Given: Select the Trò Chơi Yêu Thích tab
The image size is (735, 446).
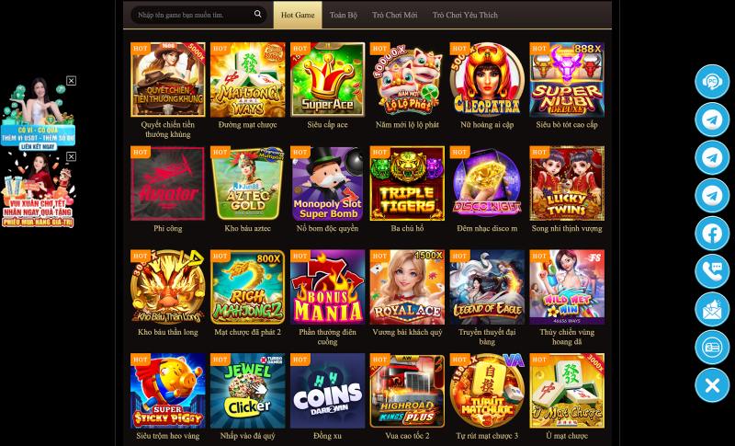Looking at the screenshot, I should pos(465,15).
